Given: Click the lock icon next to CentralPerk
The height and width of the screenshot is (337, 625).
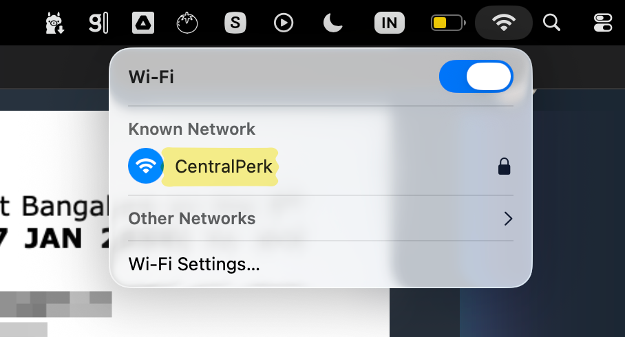Looking at the screenshot, I should (504, 166).
